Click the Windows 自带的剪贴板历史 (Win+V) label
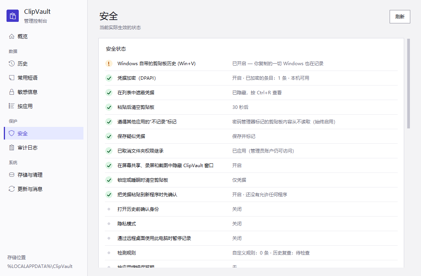The width and height of the screenshot is (421, 276). [156, 64]
